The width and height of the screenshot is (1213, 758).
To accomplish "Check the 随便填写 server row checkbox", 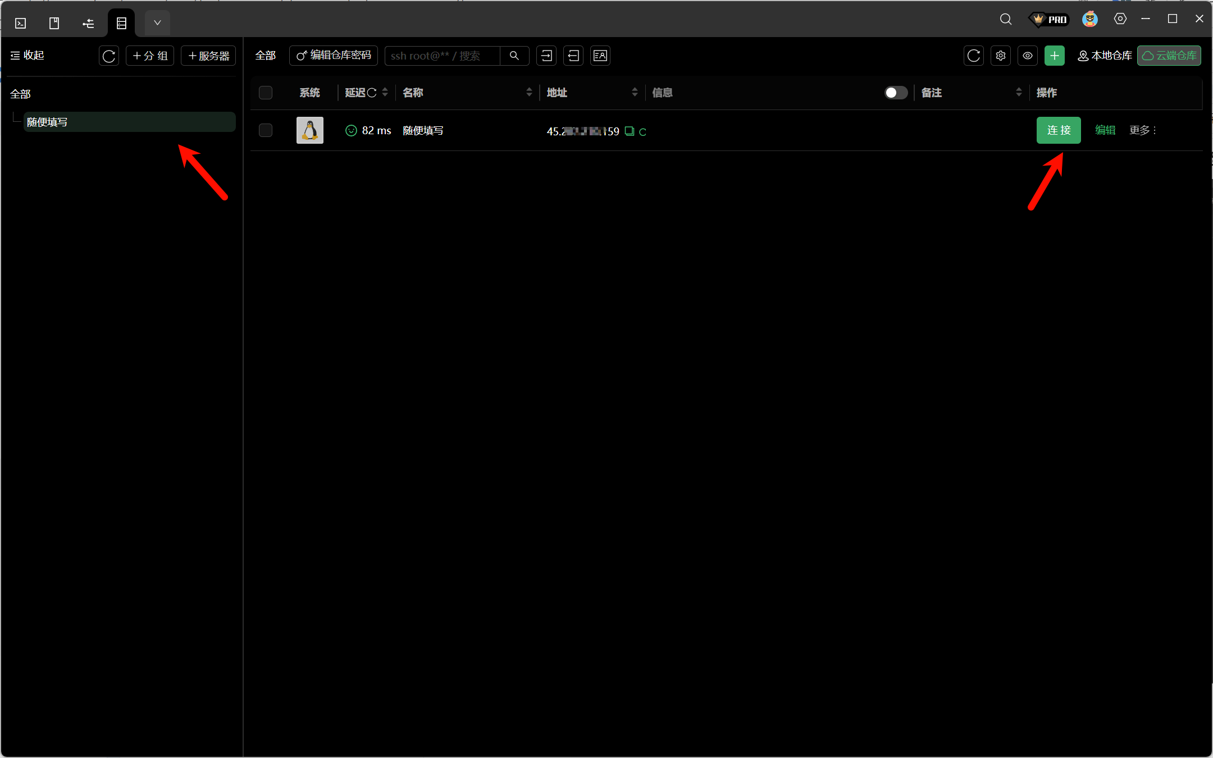I will tap(266, 130).
